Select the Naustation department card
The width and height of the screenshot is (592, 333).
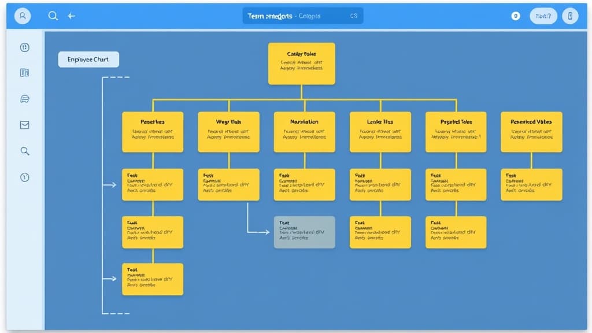tap(304, 132)
